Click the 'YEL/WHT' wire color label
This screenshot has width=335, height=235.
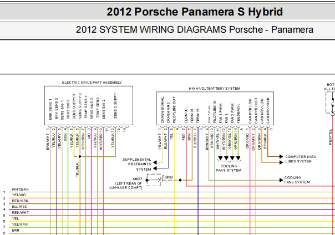pos(159,141)
